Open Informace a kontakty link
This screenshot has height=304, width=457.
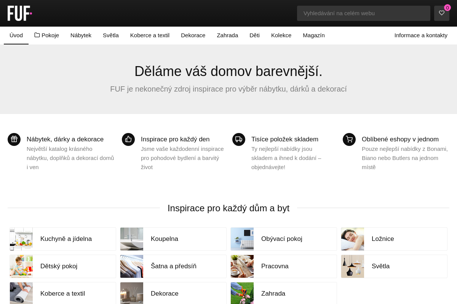pos(421,35)
